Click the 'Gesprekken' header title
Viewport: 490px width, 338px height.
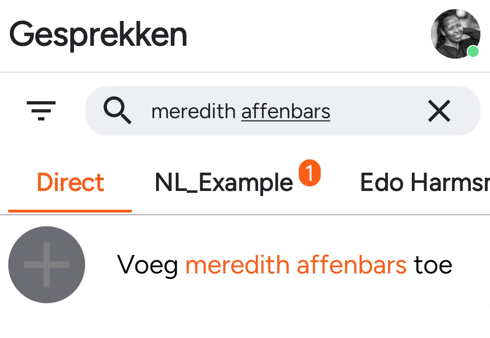pyautogui.click(x=99, y=34)
